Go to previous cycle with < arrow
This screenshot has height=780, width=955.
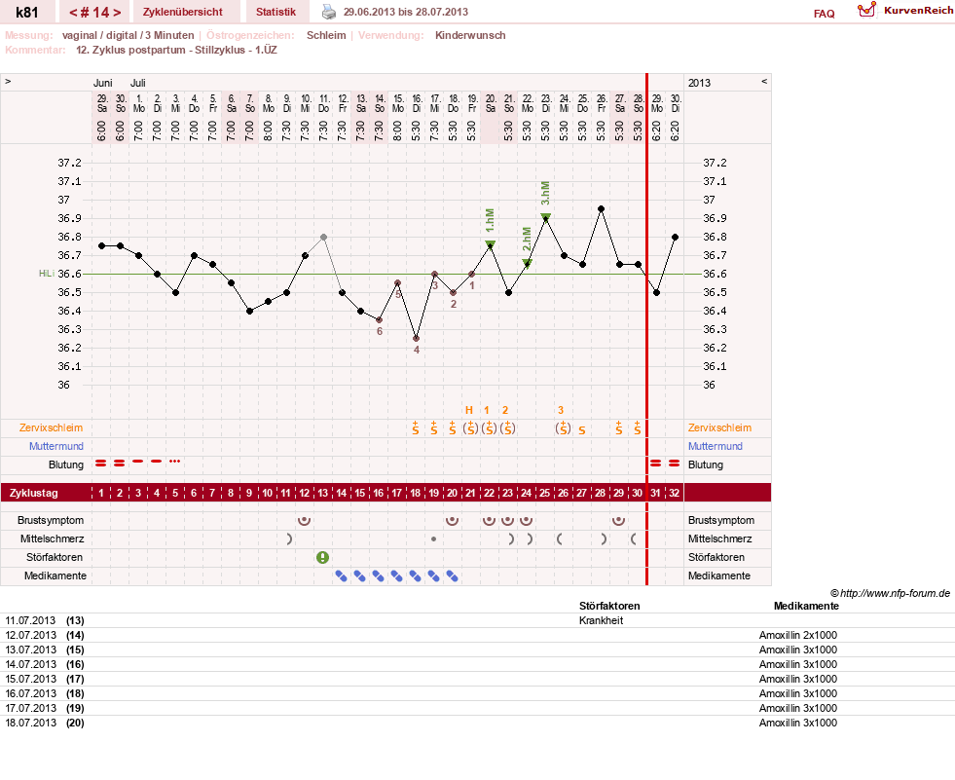coord(73,13)
